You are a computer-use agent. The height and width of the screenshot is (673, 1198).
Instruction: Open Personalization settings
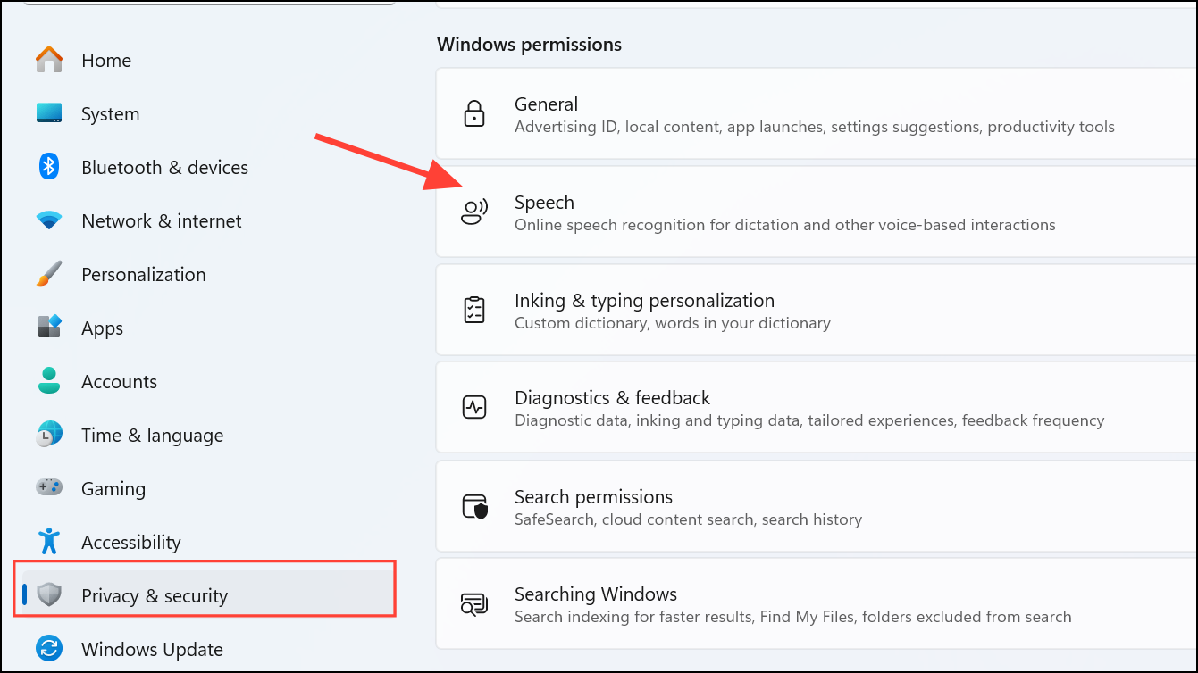(x=143, y=274)
